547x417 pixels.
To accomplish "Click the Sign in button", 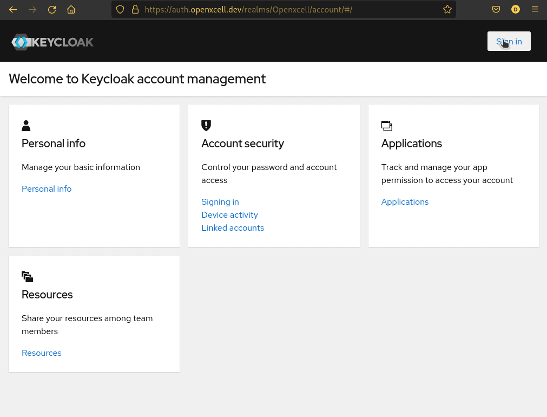I will click(x=509, y=42).
